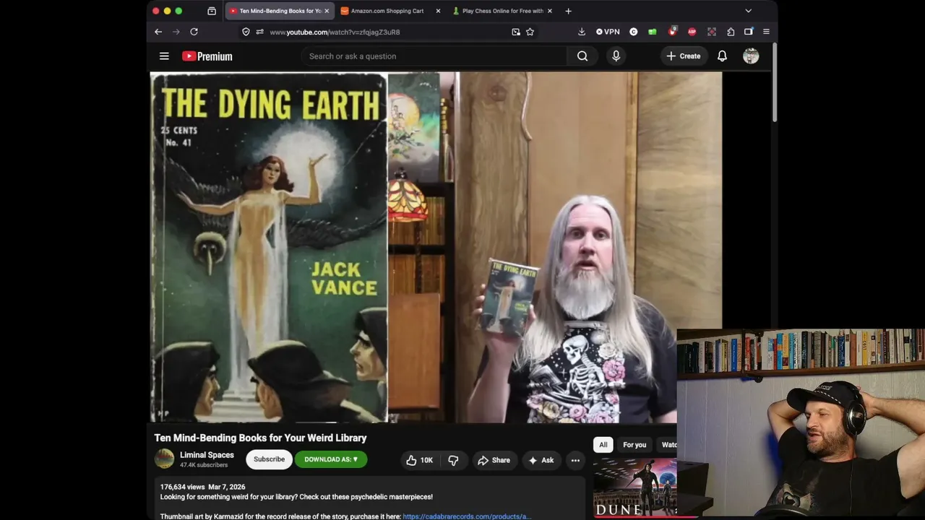
Task: Open the cadabrarecords.com link in description
Action: [x=467, y=516]
